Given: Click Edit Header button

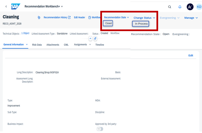Looking at the screenshot, I should tap(79, 17).
